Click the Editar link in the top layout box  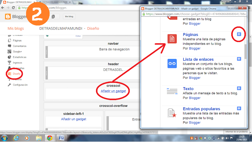[x=78, y=36]
